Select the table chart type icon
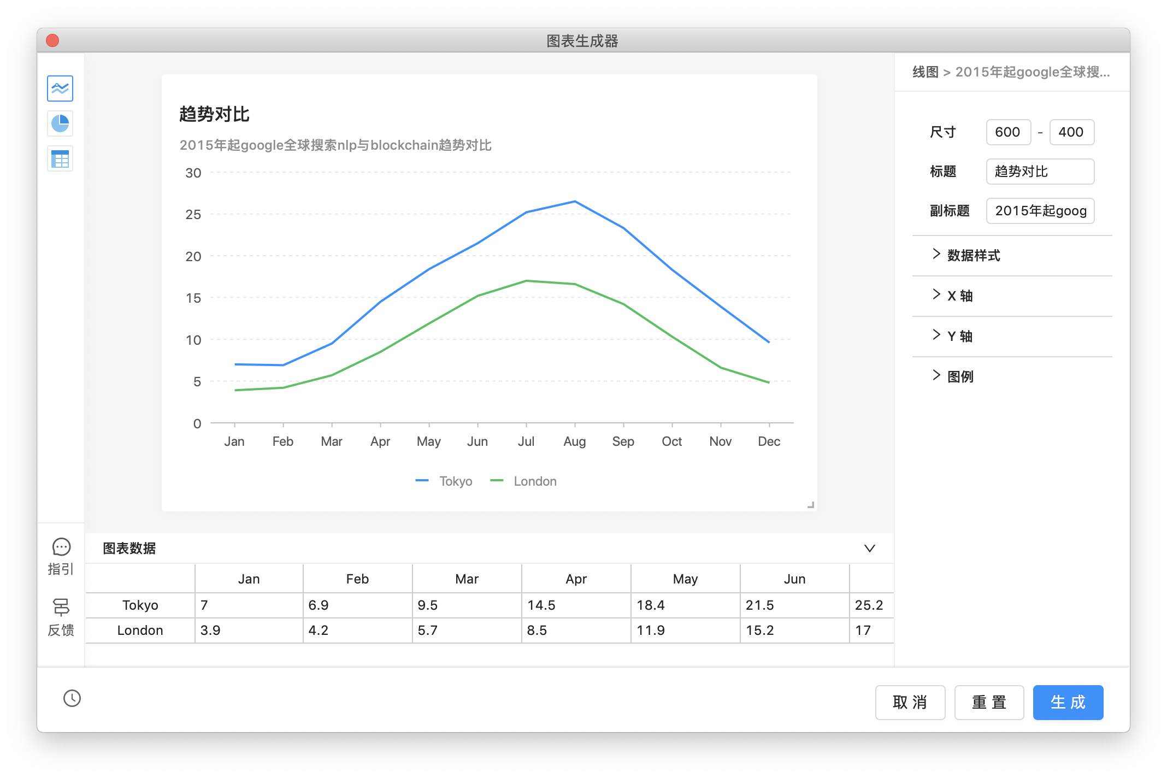The width and height of the screenshot is (1167, 778). (60, 159)
